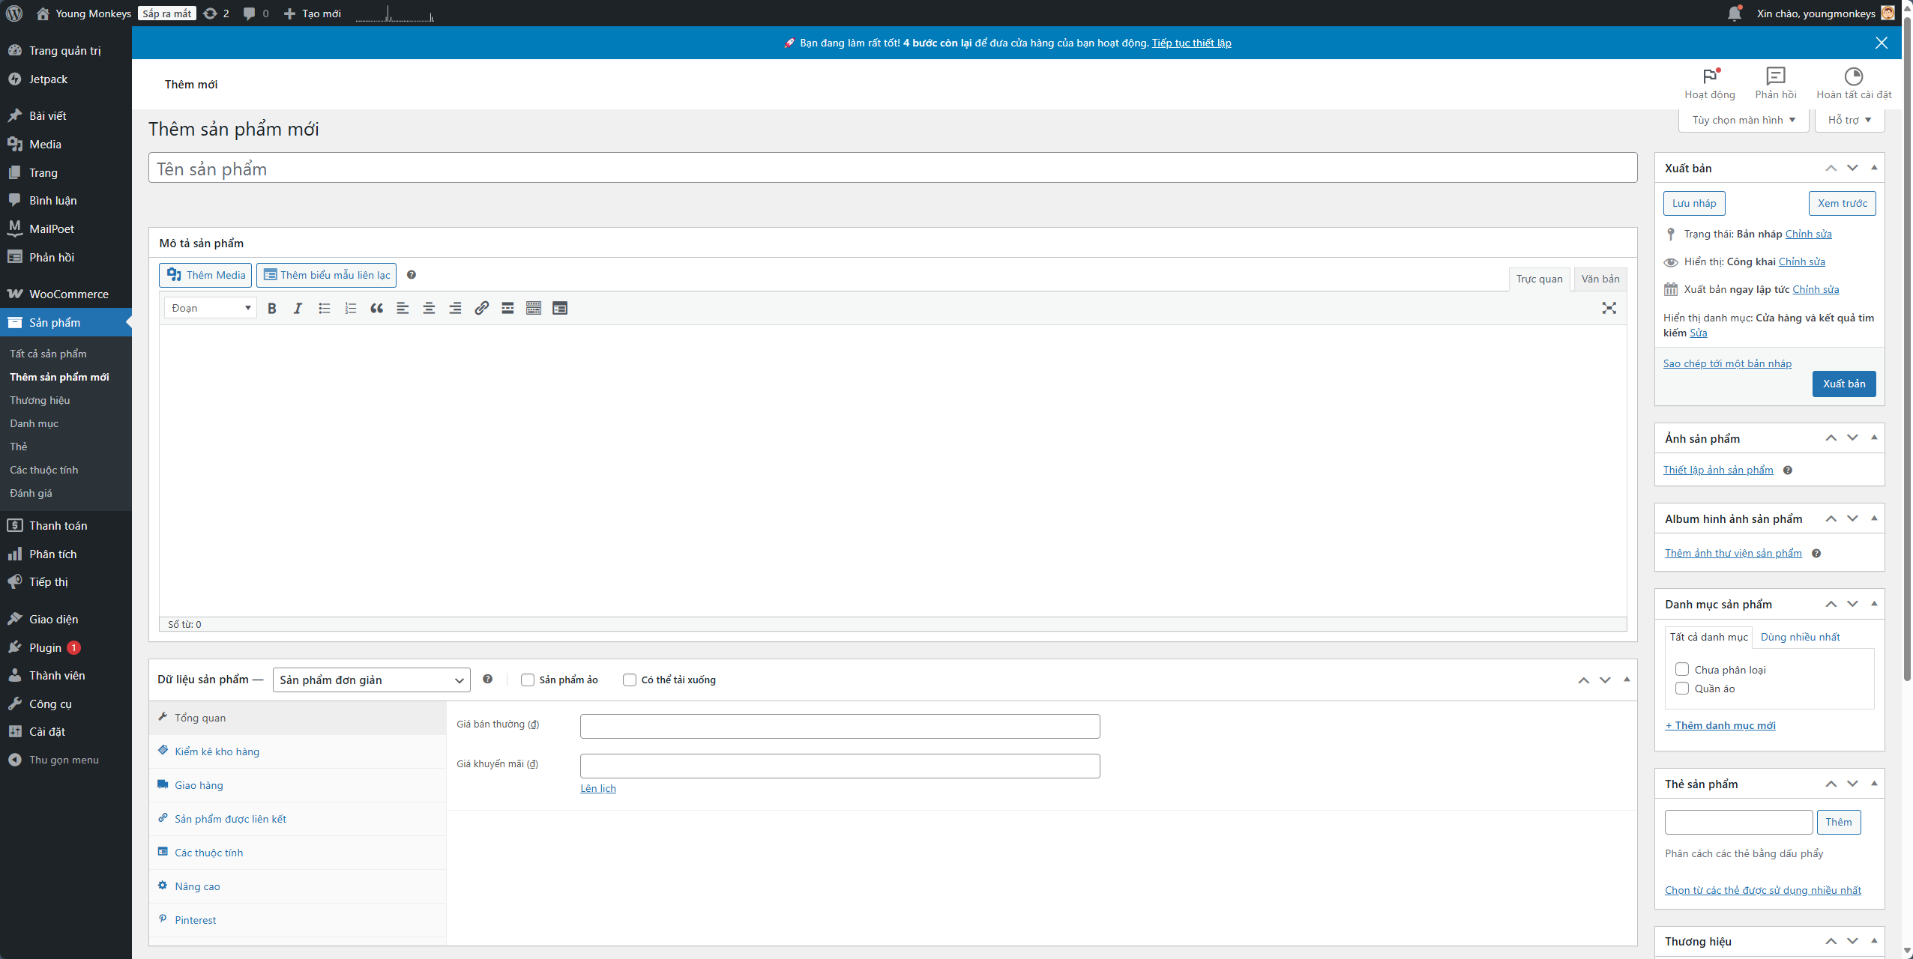1913x959 pixels.
Task: Tick the Quần áo category
Action: click(x=1682, y=689)
